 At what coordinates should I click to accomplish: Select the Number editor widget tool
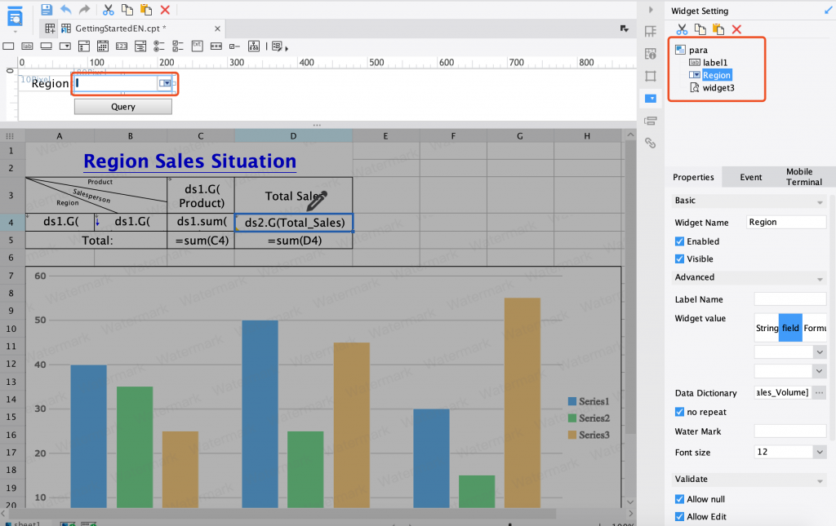click(x=122, y=46)
